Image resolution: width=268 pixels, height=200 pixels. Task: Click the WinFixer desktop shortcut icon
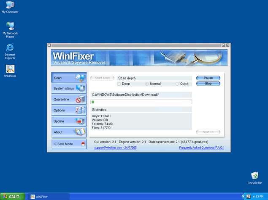(10, 69)
